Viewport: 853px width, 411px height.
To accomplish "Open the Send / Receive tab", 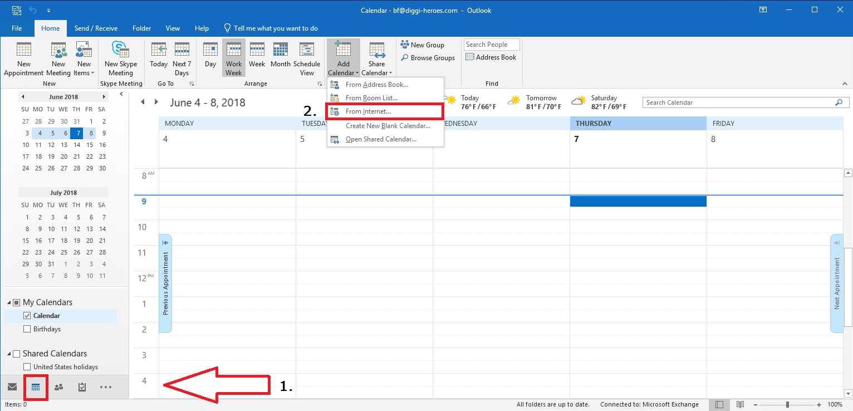I will pos(96,28).
